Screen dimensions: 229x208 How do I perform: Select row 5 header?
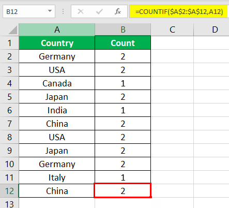(x=9, y=97)
